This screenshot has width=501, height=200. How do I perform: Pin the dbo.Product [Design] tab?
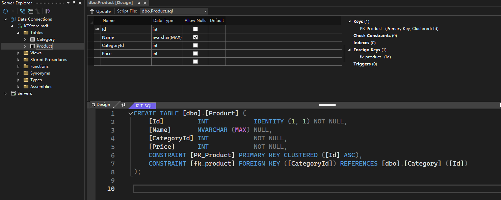coord(138,3)
